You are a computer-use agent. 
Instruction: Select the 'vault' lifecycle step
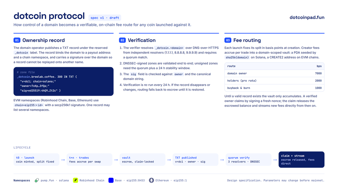pyautogui.click(x=142, y=160)
